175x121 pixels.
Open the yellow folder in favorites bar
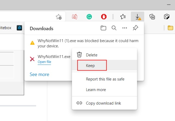point(170,28)
